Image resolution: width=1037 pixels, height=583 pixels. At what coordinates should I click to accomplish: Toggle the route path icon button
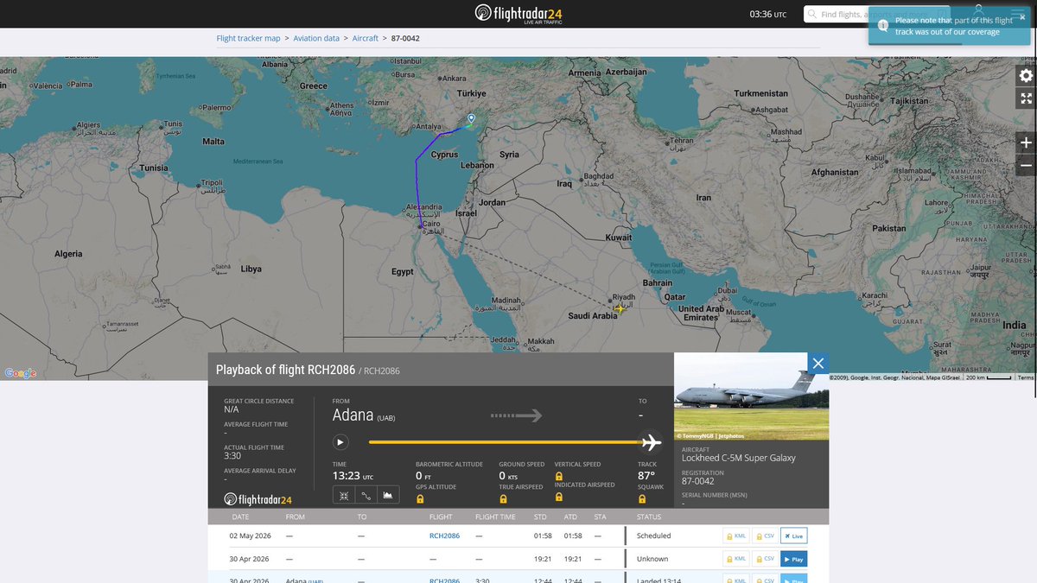366,495
